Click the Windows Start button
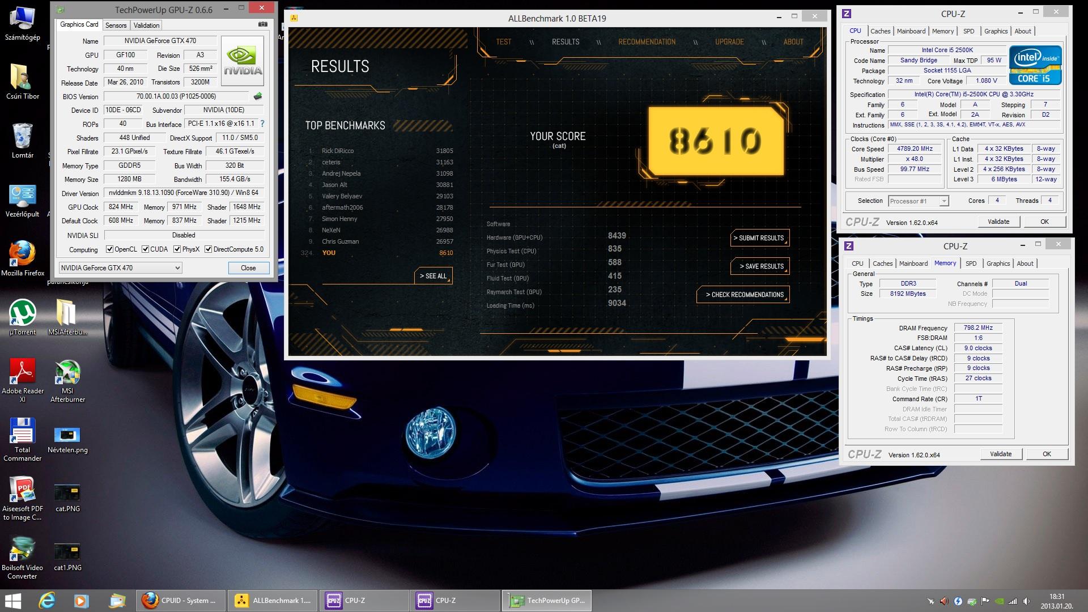Screen dimensions: 1088x612 pyautogui.click(x=12, y=601)
